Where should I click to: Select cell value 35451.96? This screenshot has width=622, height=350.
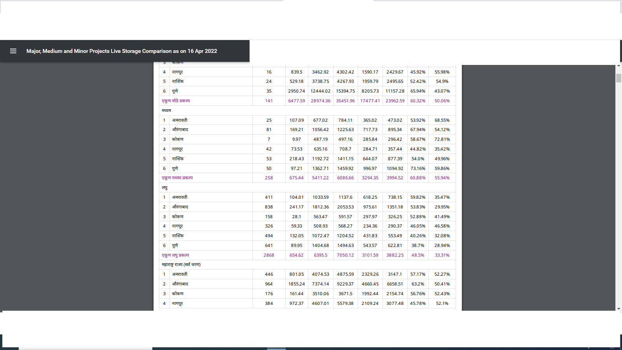(x=345, y=101)
